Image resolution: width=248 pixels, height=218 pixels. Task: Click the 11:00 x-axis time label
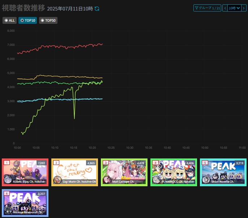coord(242,148)
